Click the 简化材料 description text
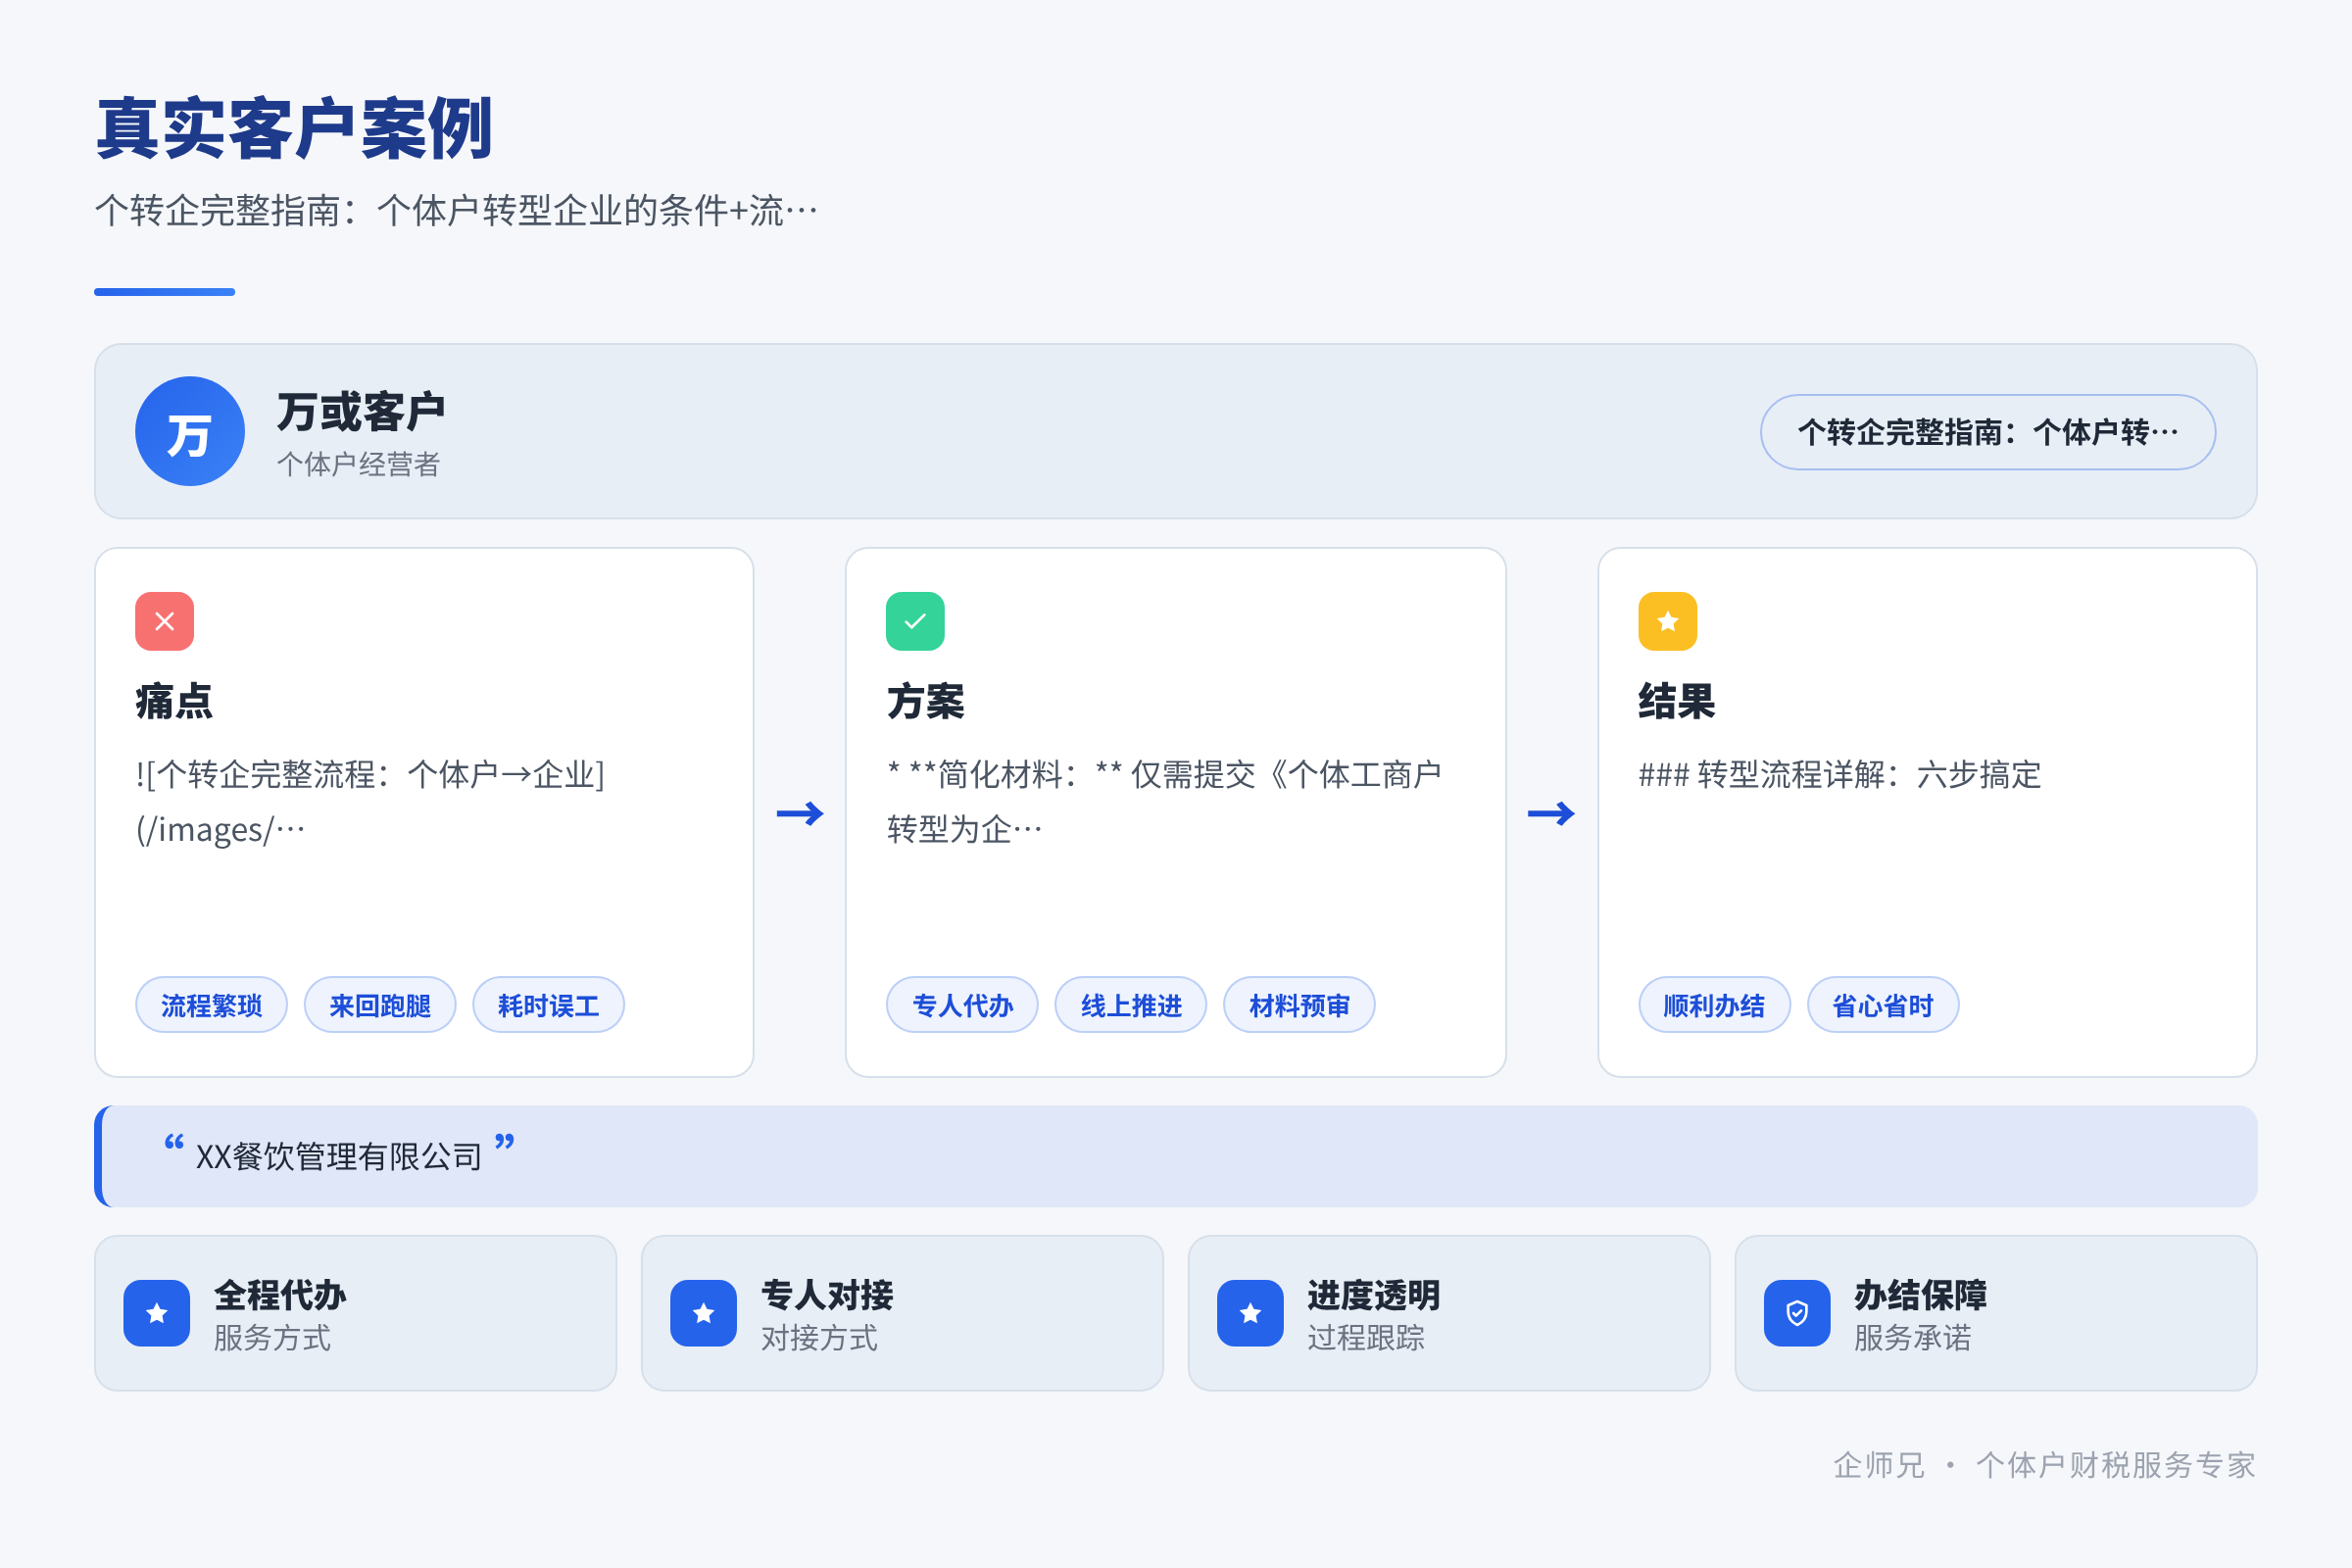The height and width of the screenshot is (1568, 2352). point(1165,801)
